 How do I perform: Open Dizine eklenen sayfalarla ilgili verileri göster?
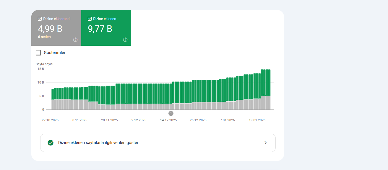click(x=98, y=143)
